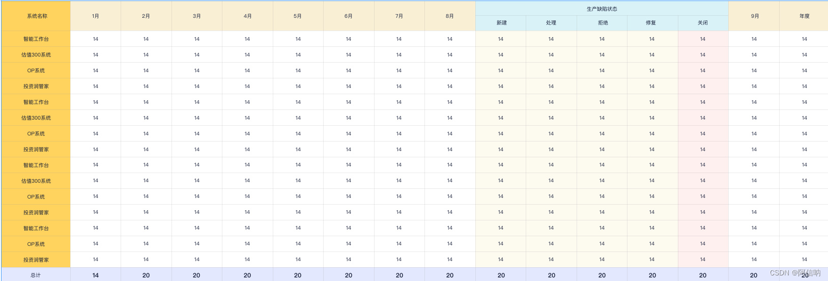Pick the 8月 column header
This screenshot has width=828, height=281.
click(450, 16)
